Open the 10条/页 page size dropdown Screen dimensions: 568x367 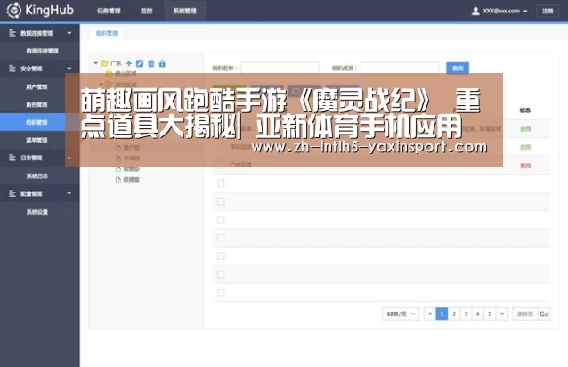point(401,314)
